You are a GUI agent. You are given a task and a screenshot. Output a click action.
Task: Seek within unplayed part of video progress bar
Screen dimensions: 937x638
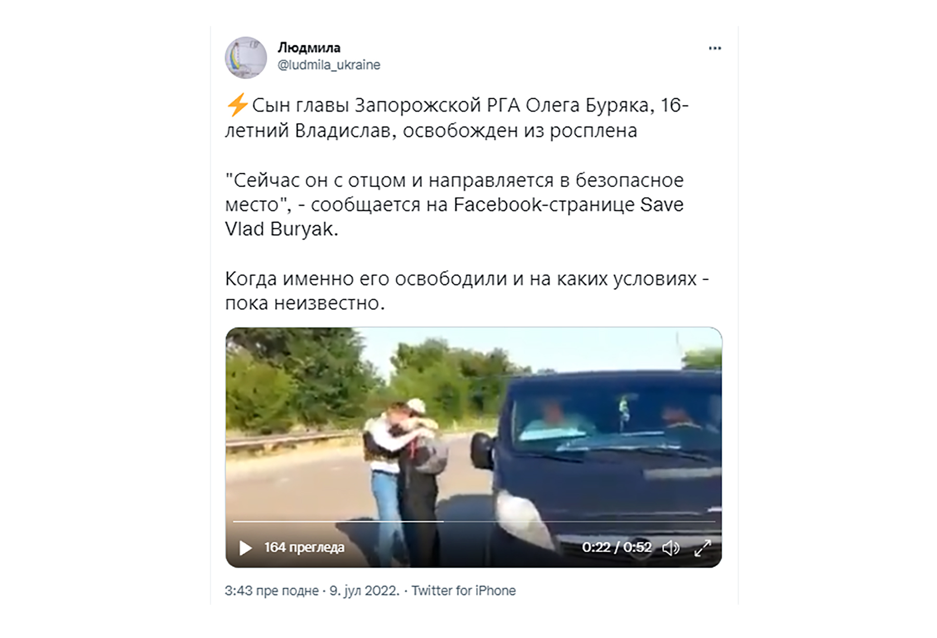click(x=579, y=521)
